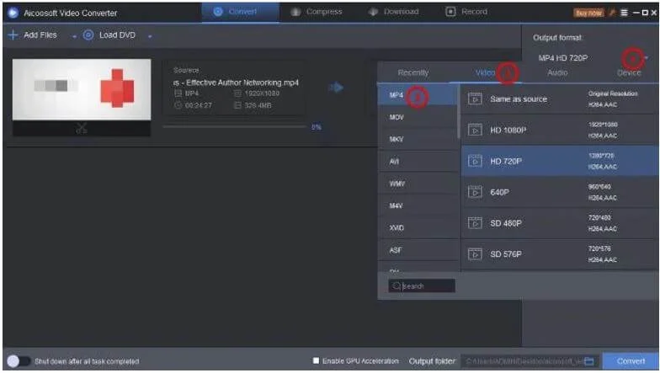Expand the Load DVD dropdown arrow
The height and width of the screenshot is (373, 660).
tap(150, 36)
